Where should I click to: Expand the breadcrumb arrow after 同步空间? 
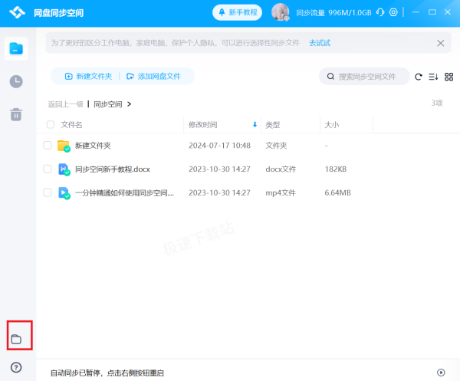click(x=129, y=104)
